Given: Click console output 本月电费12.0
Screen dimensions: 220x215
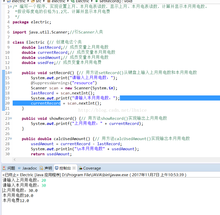Looking at the screenshot, I should [x=16, y=201].
